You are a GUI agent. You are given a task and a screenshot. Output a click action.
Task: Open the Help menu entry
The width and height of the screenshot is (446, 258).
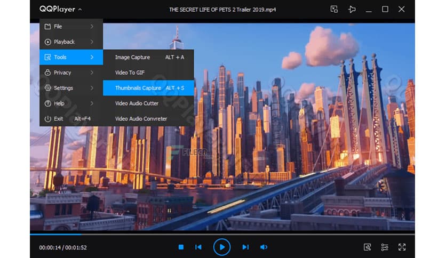click(71, 103)
